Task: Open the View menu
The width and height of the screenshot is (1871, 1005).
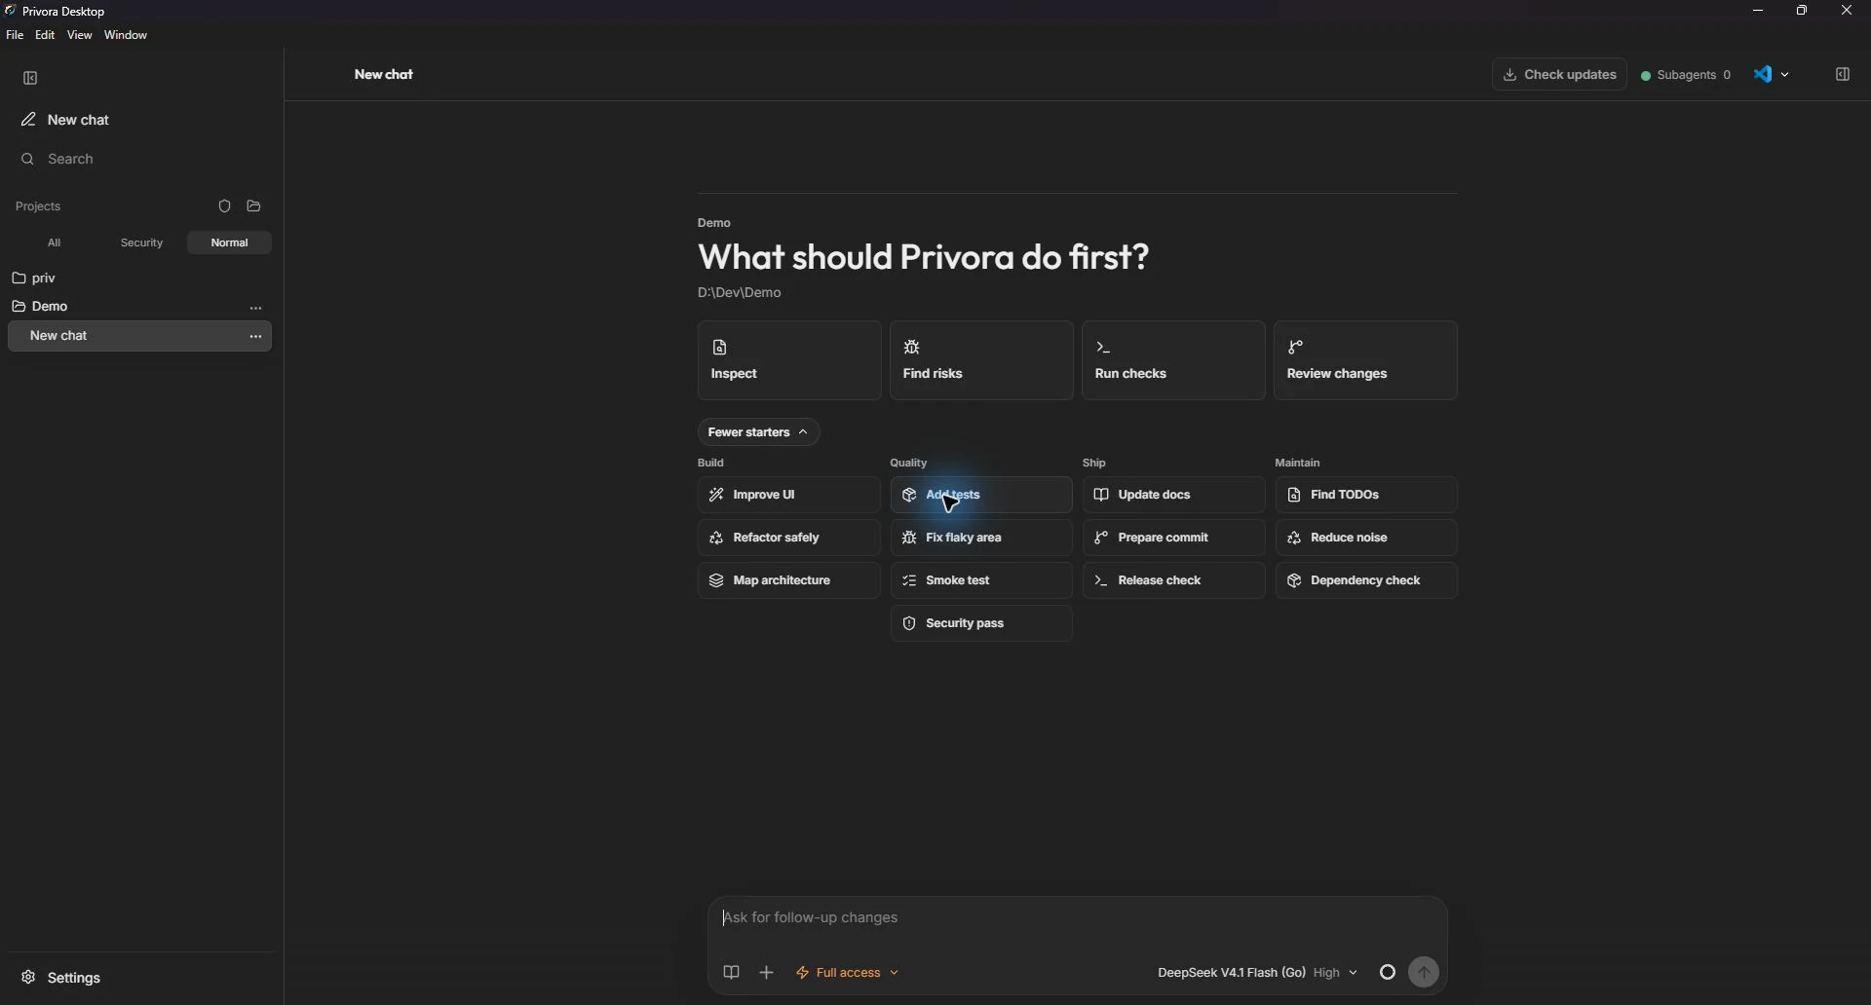Action: (80, 35)
